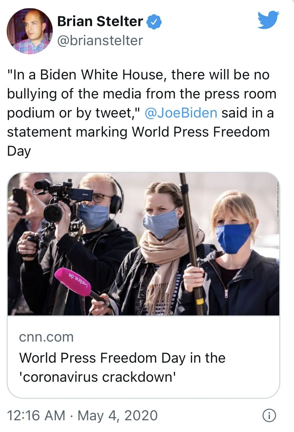
Task: Open the tweet info icon
Action: pyautogui.click(x=269, y=416)
